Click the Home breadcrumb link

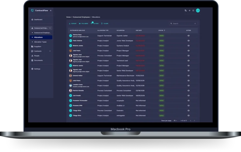coord(68,17)
